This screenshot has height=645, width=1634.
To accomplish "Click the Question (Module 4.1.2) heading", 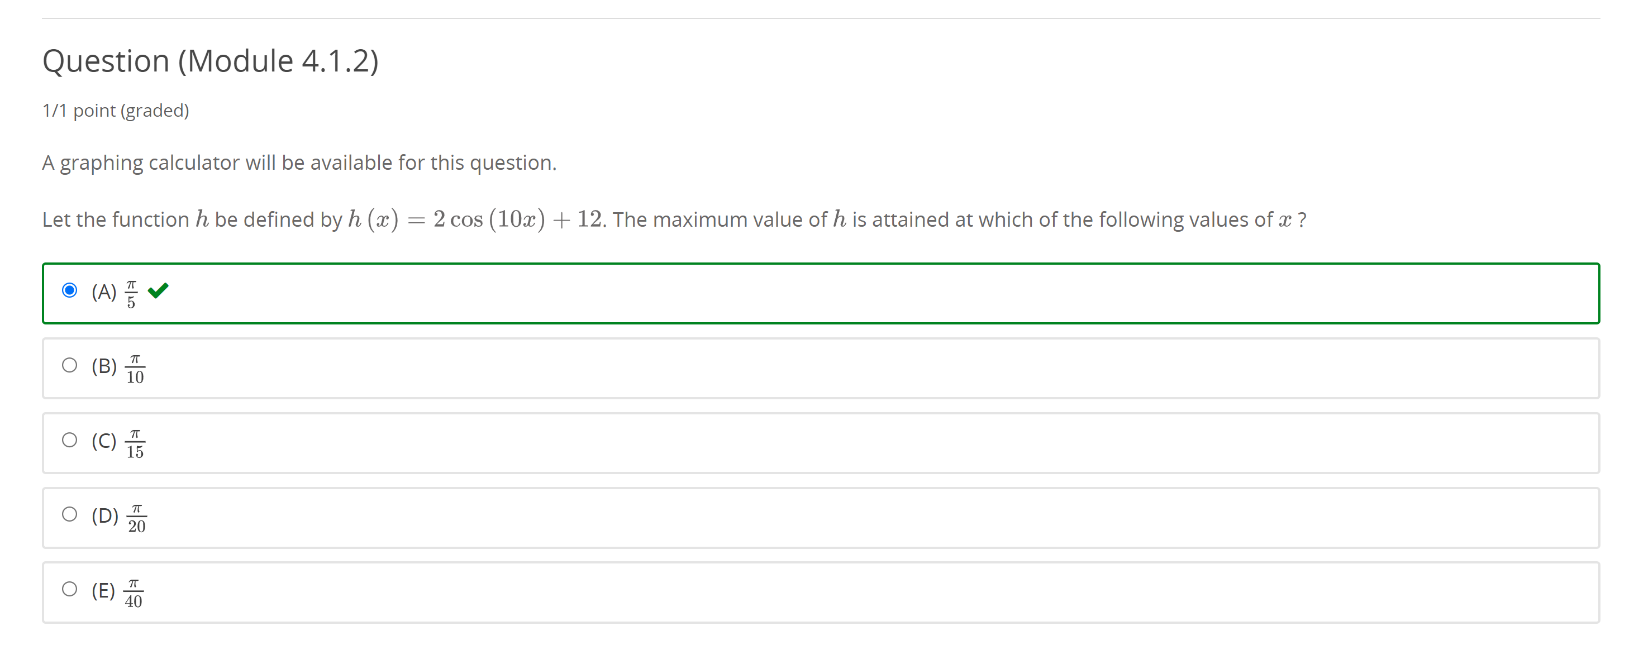I will 211,61.
